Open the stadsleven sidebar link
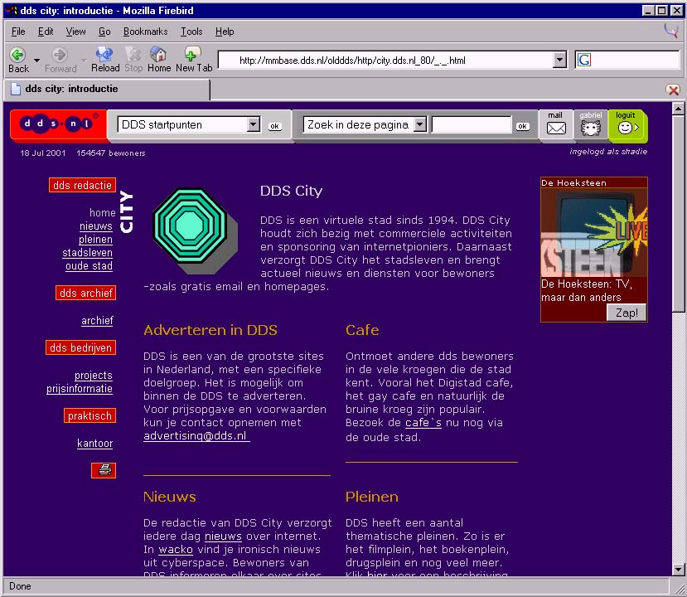Image resolution: width=687 pixels, height=597 pixels. point(87,252)
